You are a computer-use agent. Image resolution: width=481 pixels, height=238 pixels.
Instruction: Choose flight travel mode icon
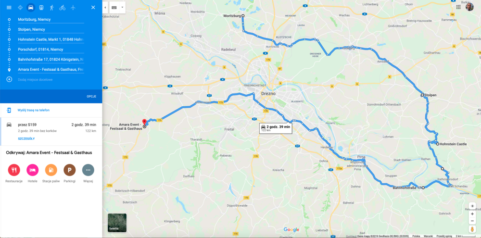pyautogui.click(x=73, y=7)
